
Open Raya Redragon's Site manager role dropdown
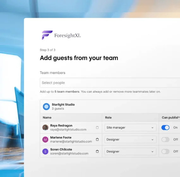coord(130,128)
